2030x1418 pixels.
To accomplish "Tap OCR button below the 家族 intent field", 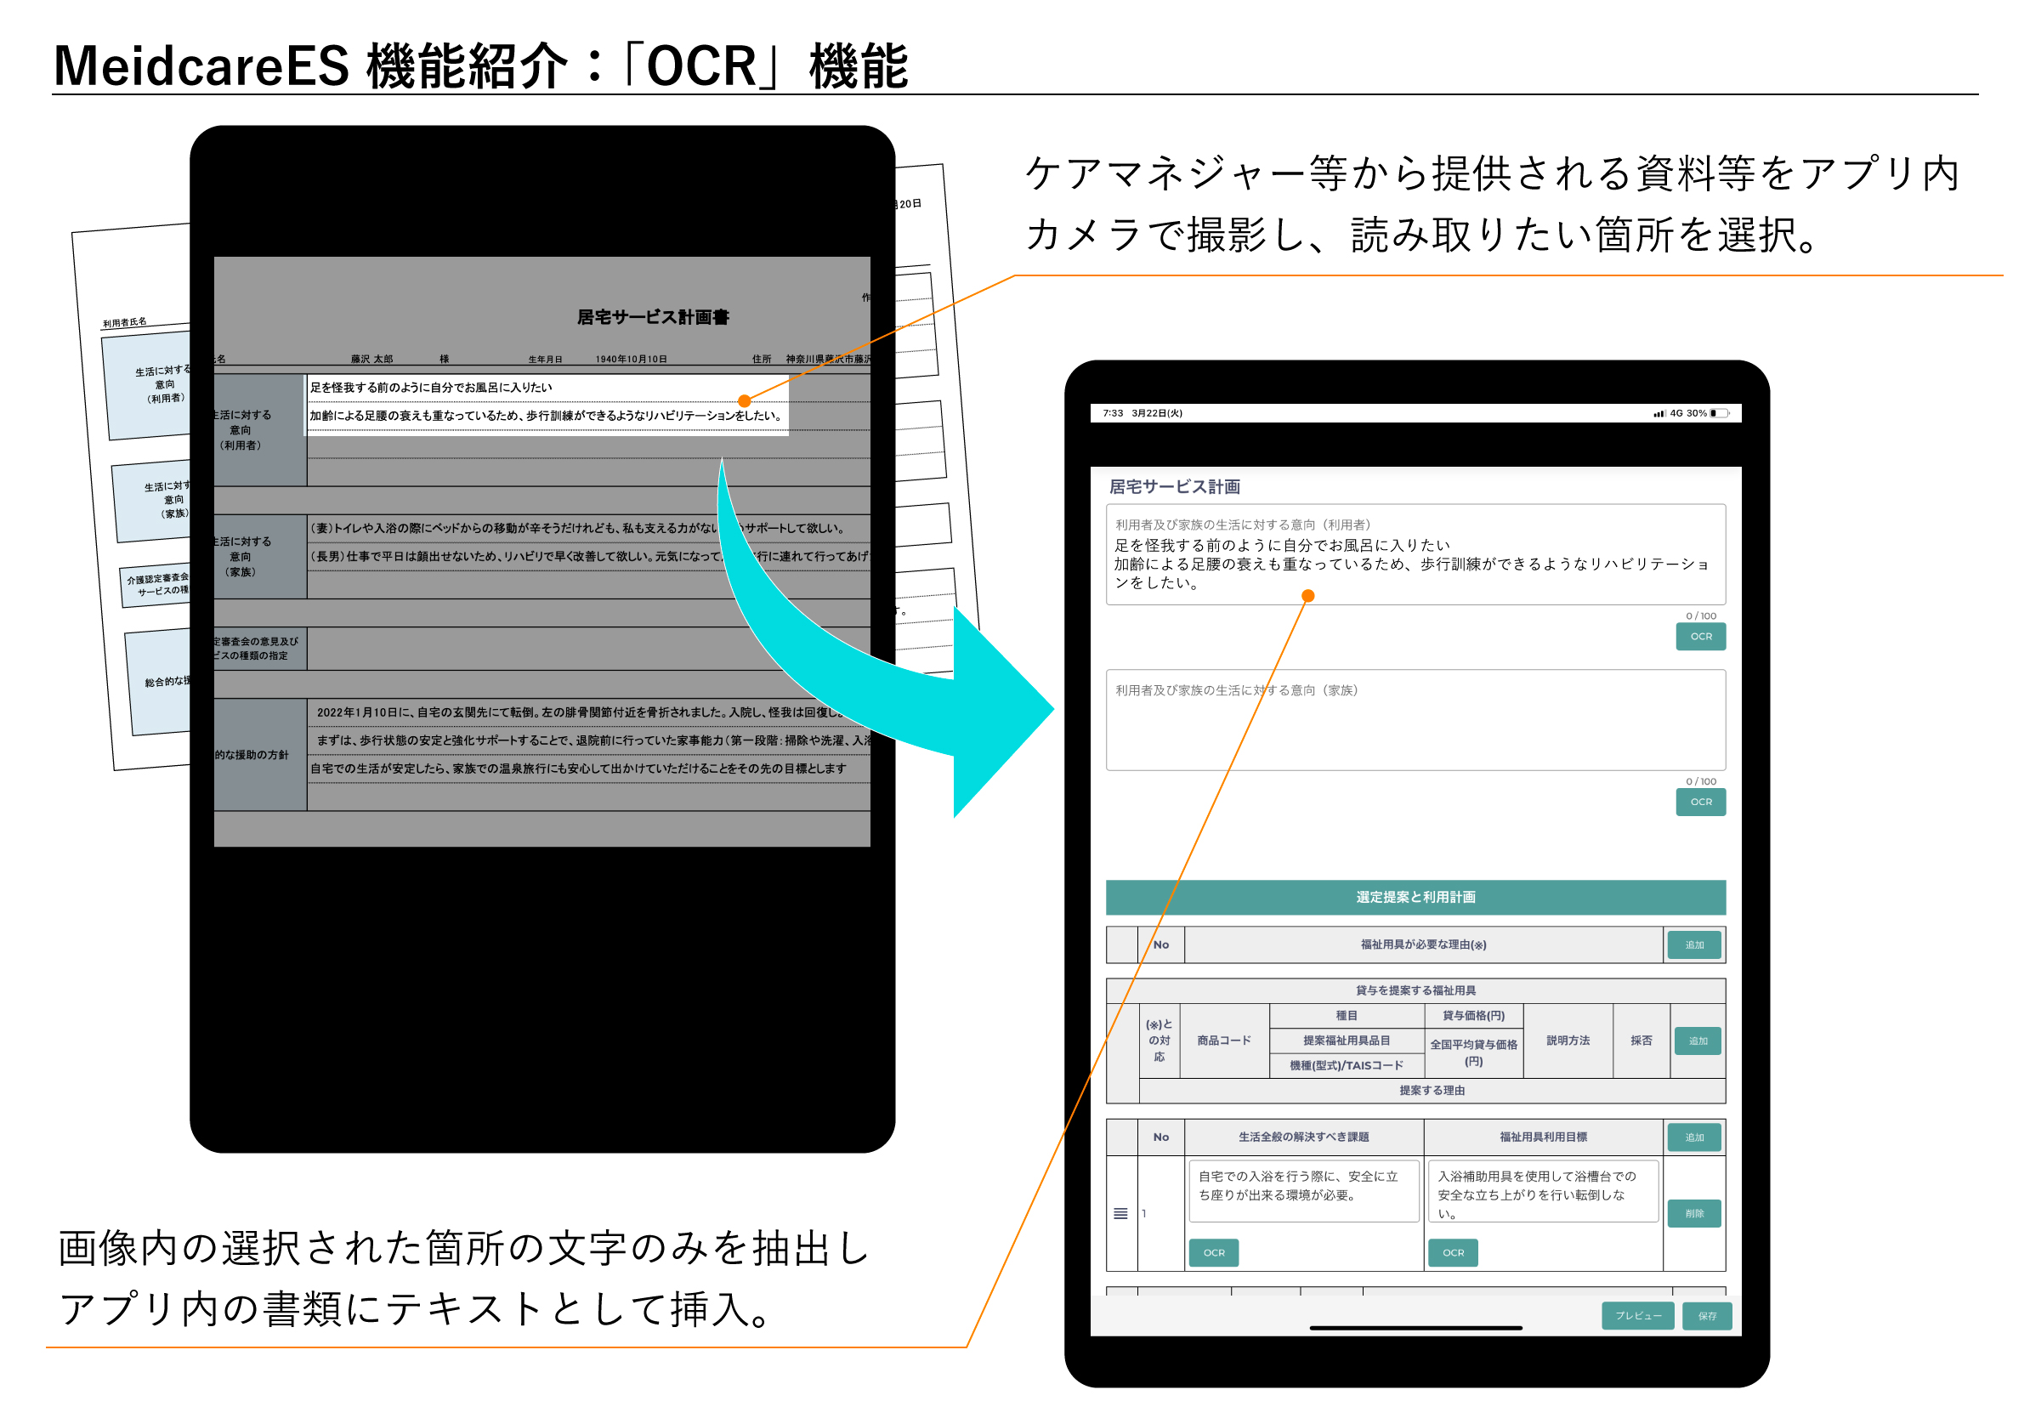I will tap(1700, 802).
